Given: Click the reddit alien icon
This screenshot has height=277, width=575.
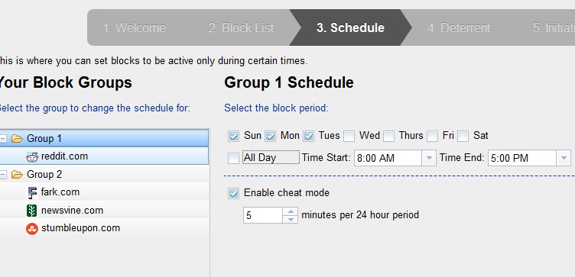Looking at the screenshot, I should 32,156.
